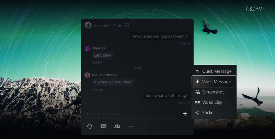
Task: Select the "Let's play!" message bubble
Action: coord(103,55)
